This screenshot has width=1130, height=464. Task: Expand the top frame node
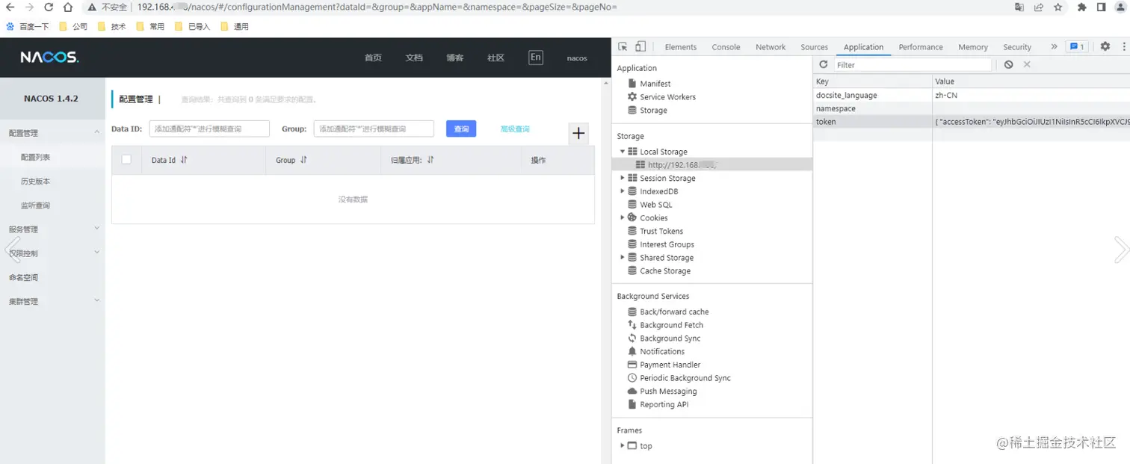click(x=622, y=446)
